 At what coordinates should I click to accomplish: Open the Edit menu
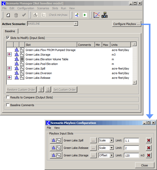pos(12,8)
